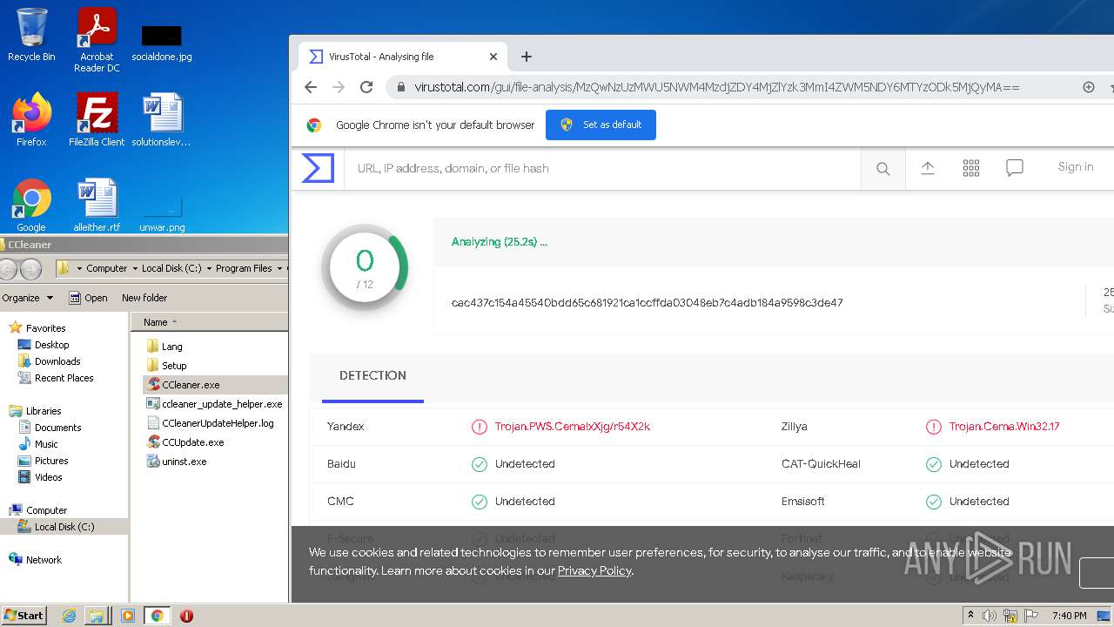1114x627 pixels.
Task: Click Windows Explorer taskbar icon
Action: pyautogui.click(x=97, y=616)
